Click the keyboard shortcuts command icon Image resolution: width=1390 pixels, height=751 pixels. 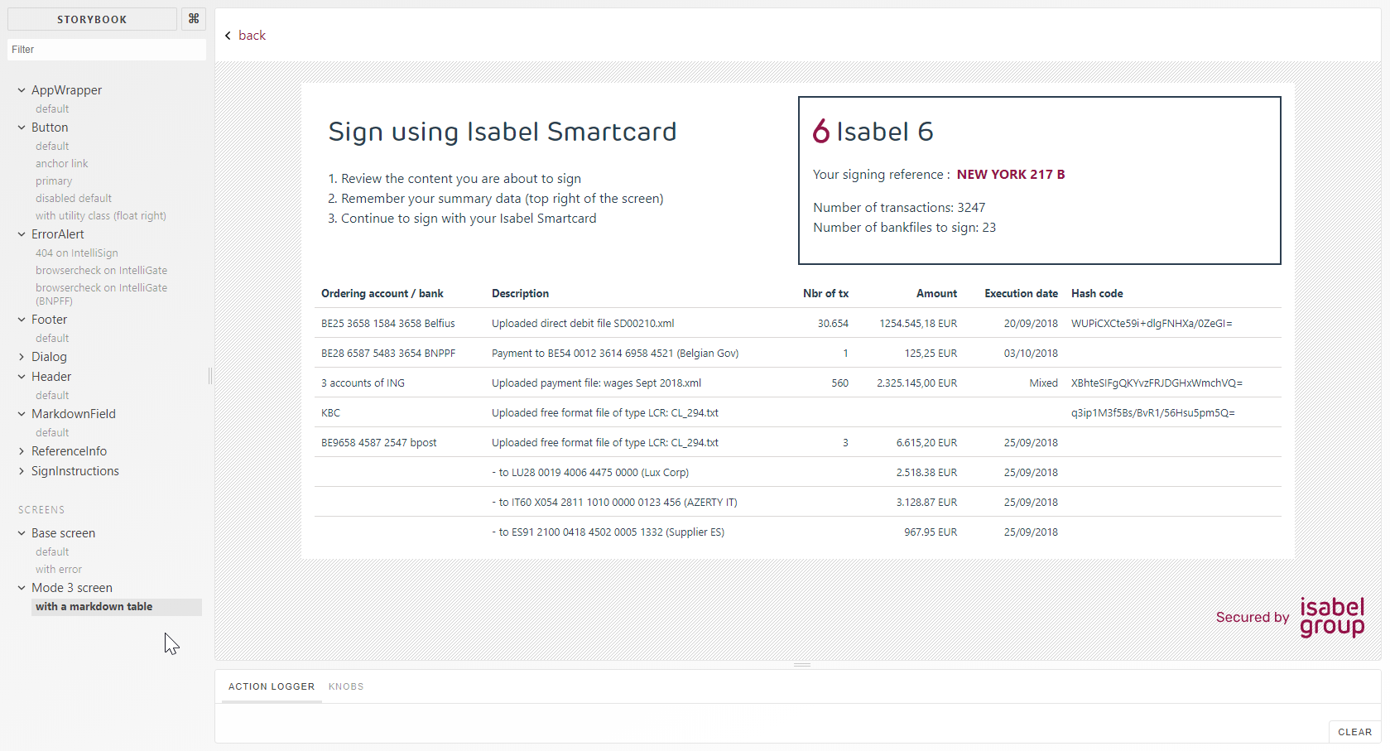194,19
